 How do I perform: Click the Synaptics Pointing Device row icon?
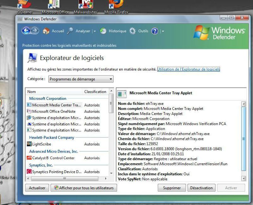29,171
